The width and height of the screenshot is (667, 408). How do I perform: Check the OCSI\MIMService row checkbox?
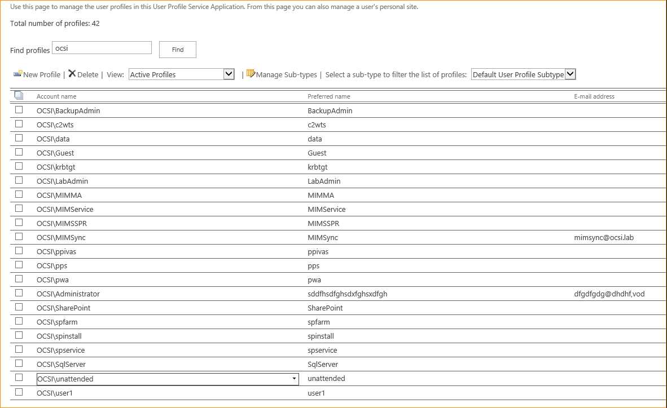pyautogui.click(x=19, y=209)
